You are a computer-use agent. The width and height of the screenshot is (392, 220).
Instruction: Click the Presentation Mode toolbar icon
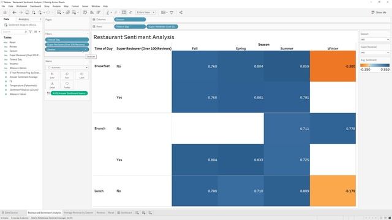pos(171,12)
